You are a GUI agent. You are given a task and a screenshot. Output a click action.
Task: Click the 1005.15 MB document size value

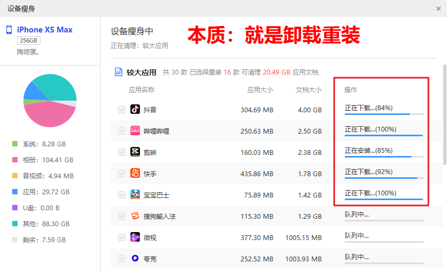pos(303,237)
